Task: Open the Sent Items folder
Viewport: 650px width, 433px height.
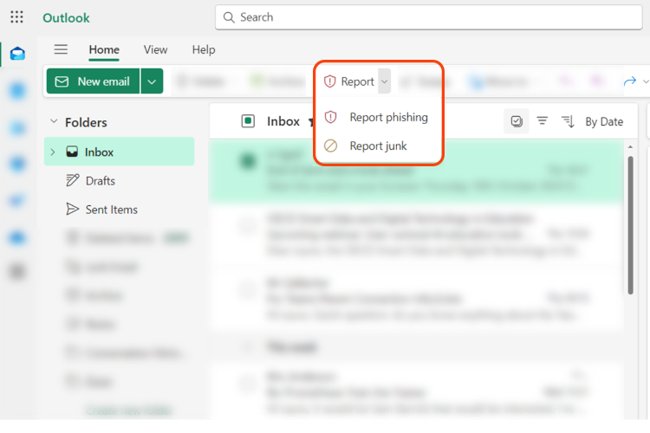Action: (x=111, y=210)
